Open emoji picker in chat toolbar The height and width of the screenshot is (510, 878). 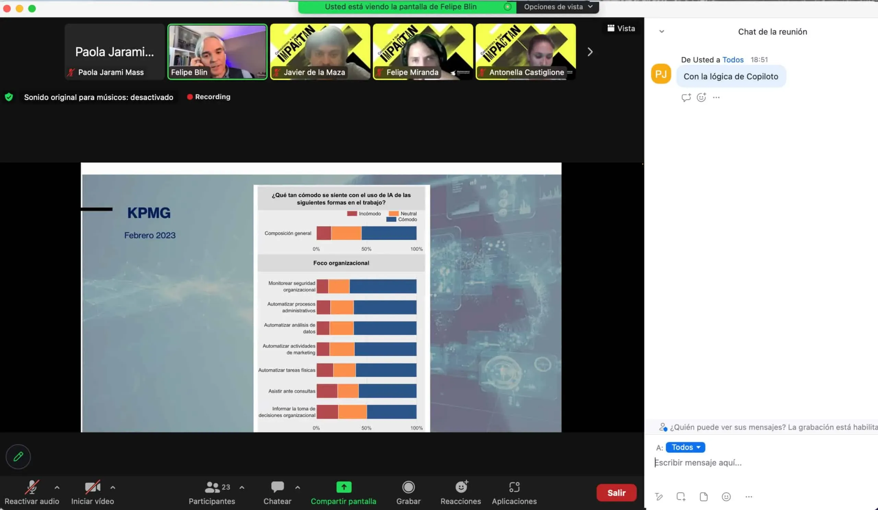tap(726, 497)
